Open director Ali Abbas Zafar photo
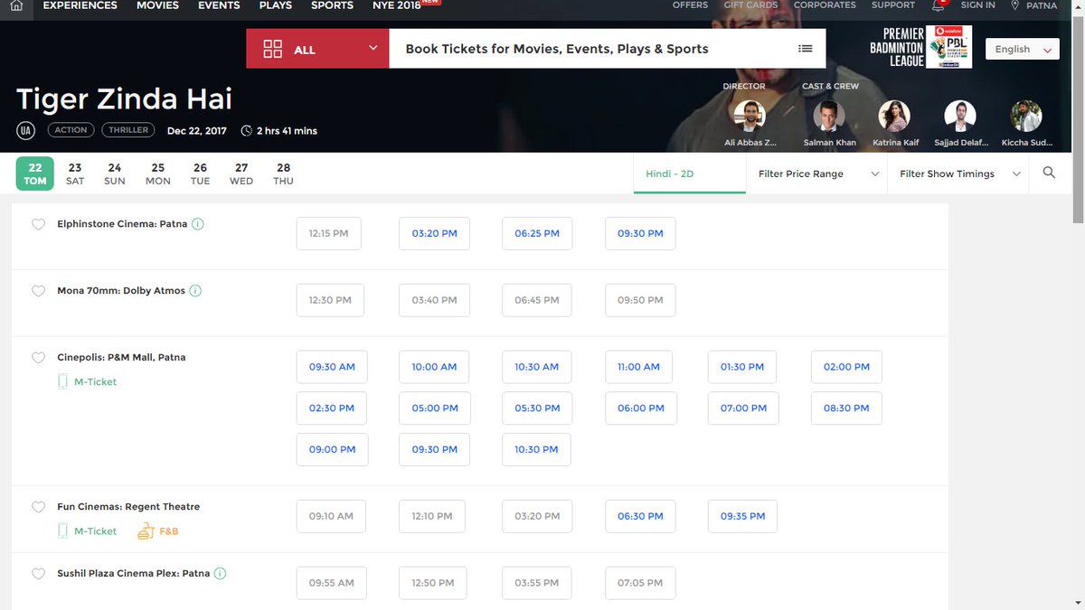This screenshot has height=610, width=1085. [750, 117]
